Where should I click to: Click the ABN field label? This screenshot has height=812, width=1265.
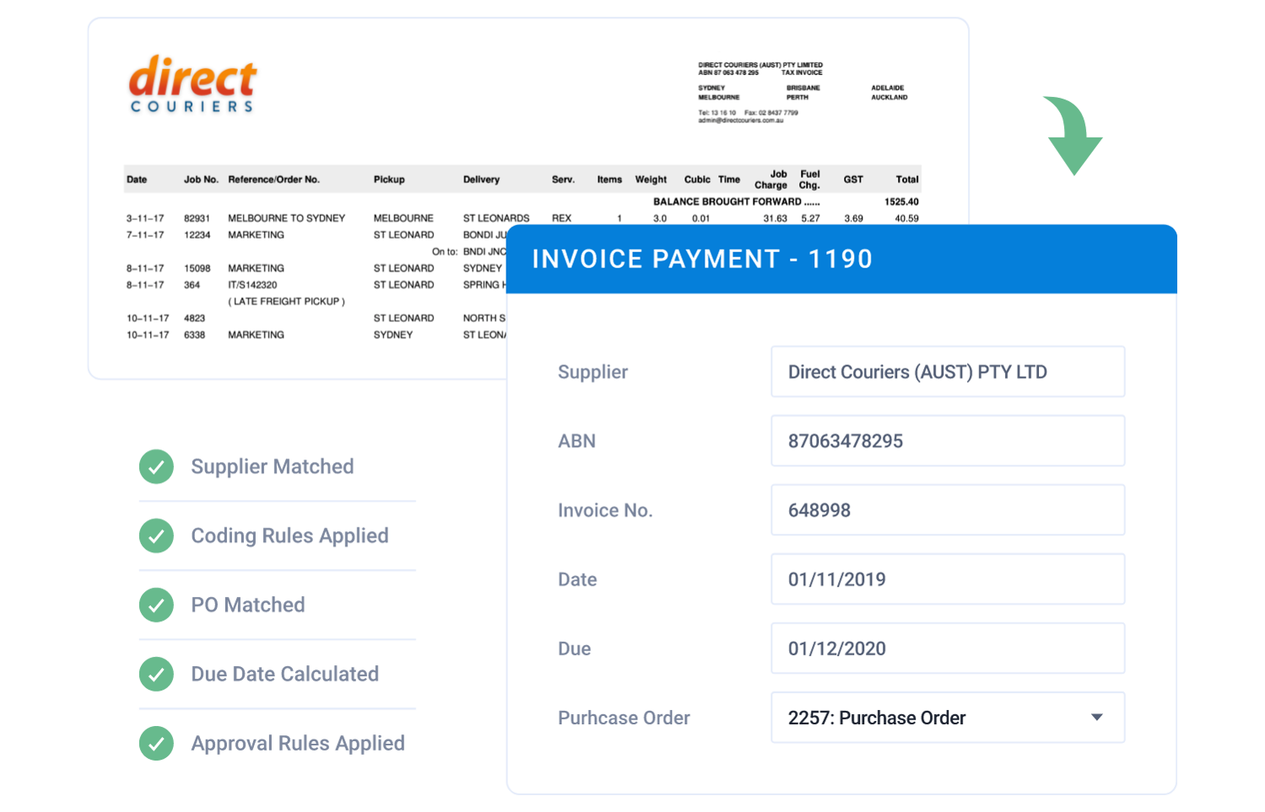tap(576, 441)
